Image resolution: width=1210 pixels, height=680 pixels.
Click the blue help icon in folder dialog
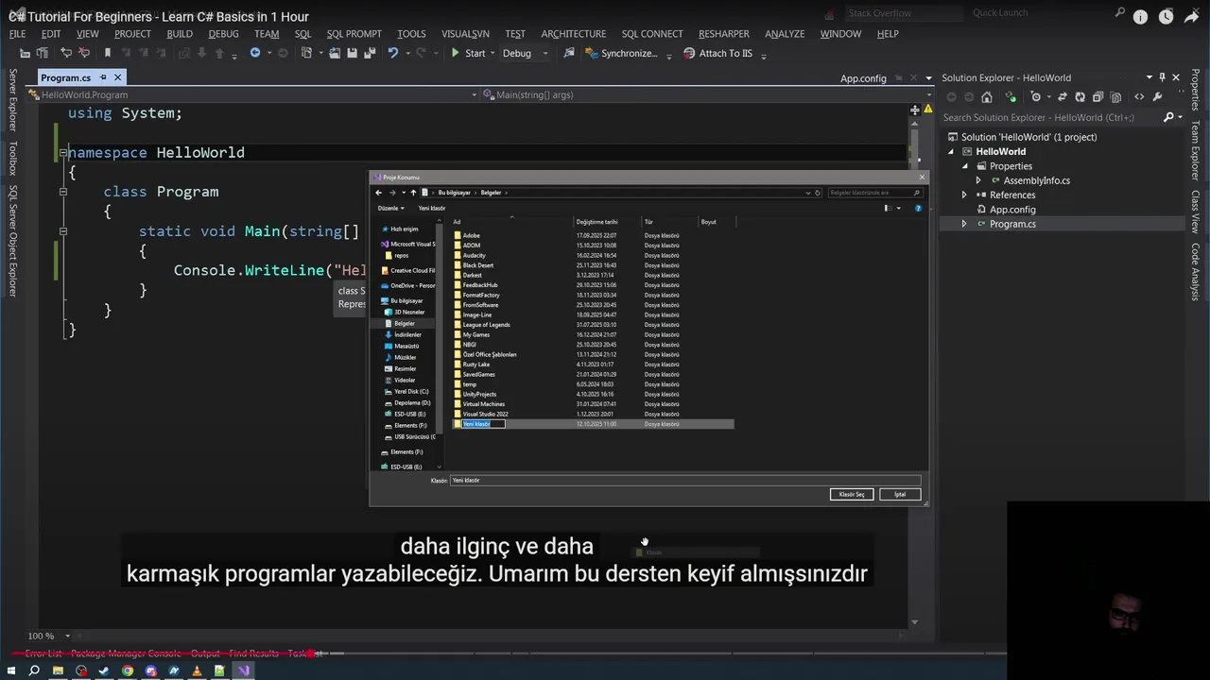[x=918, y=208]
